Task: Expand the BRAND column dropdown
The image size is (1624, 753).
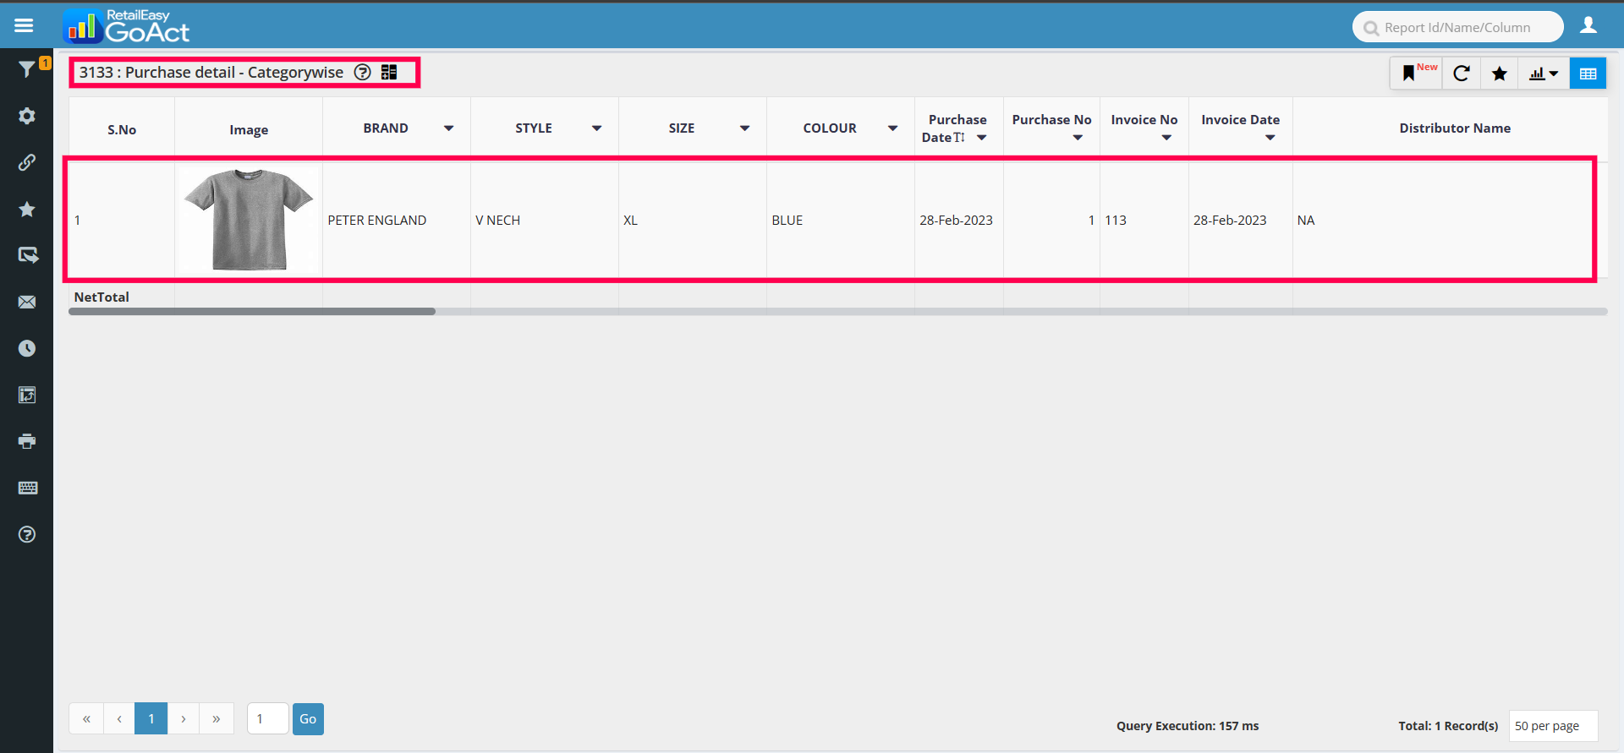Action: pyautogui.click(x=448, y=128)
